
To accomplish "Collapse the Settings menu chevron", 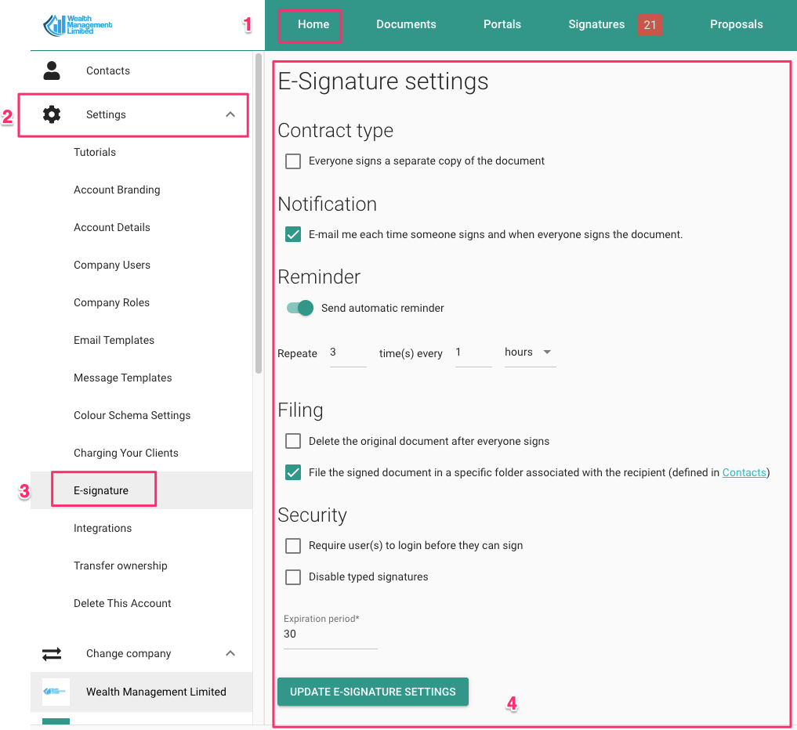I will coord(230,114).
